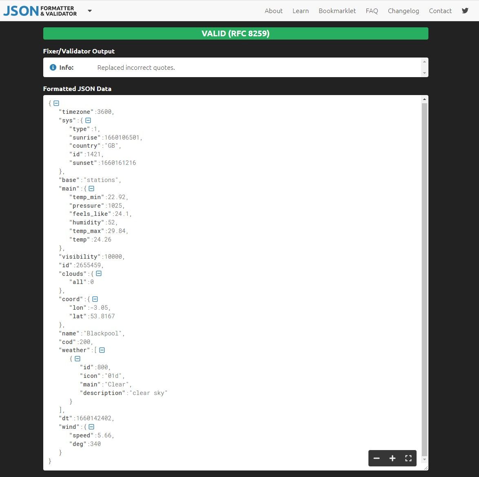Click the info icon beside the validator message

[x=53, y=67]
